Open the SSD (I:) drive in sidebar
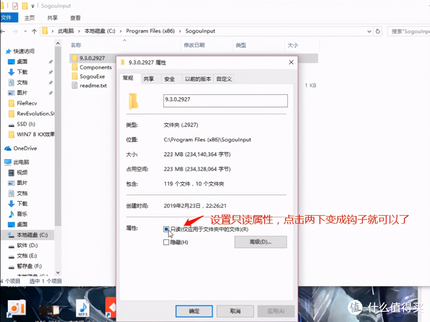The height and width of the screenshot is (322, 430). pyautogui.click(x=22, y=124)
